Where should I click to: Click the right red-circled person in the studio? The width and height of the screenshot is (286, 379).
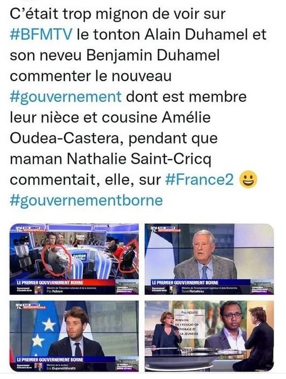coord(128,256)
